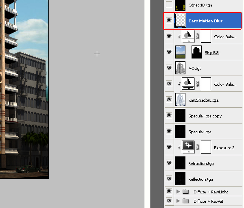
Task: Select the Reflection.tga layer name
Action: 200,180
